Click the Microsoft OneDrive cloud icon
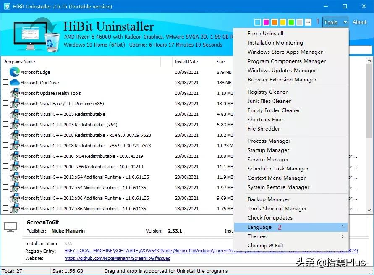 point(15,82)
